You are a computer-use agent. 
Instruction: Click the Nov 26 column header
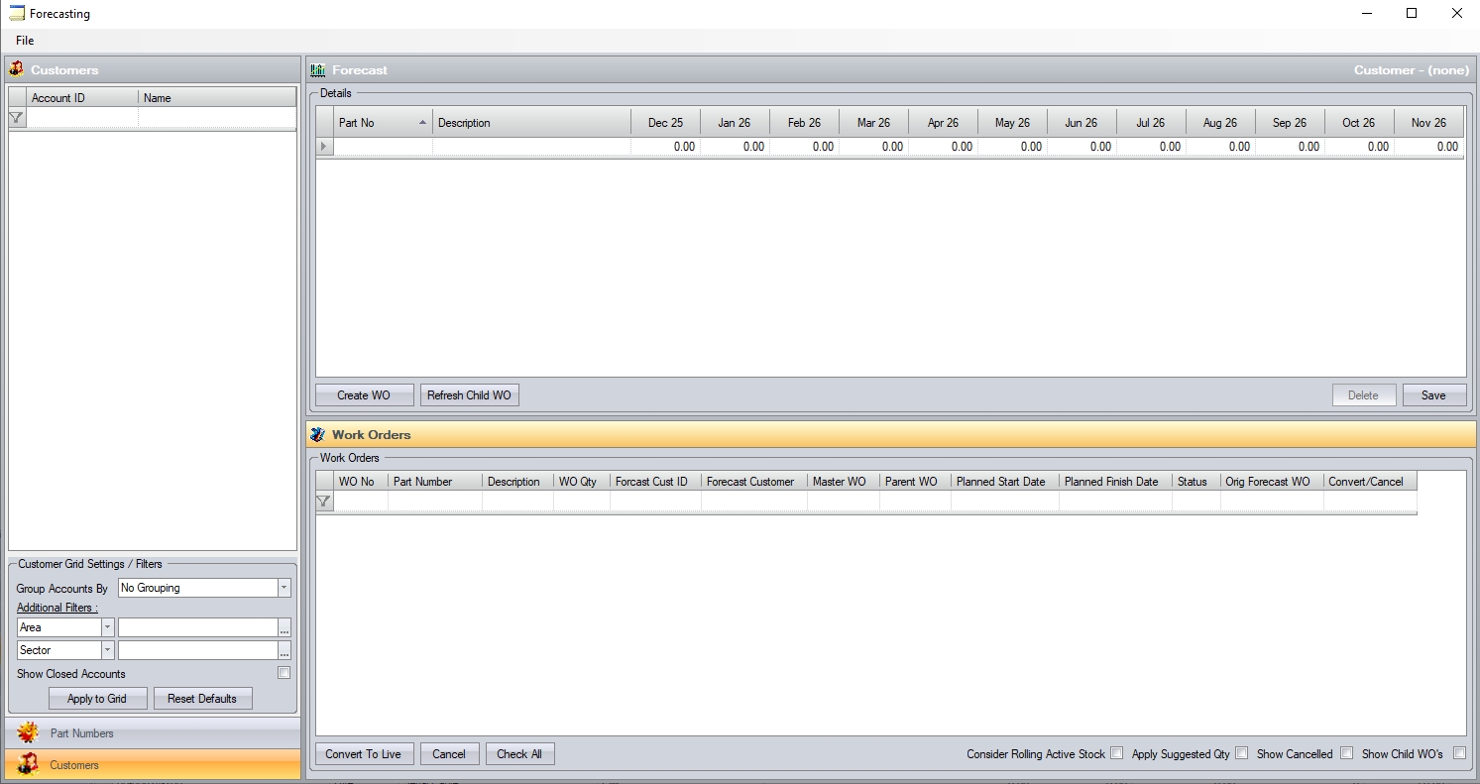click(x=1428, y=123)
